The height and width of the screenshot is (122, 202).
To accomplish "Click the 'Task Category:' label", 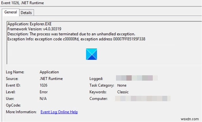I will point(102,85).
